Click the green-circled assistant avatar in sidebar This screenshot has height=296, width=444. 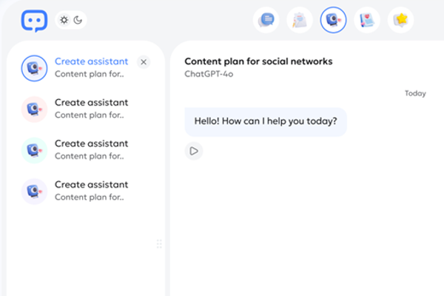pyautogui.click(x=35, y=149)
